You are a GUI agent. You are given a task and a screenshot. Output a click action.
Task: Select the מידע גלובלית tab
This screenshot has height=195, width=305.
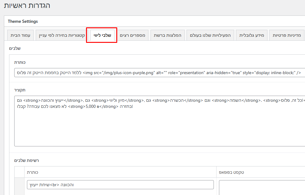(x=252, y=36)
